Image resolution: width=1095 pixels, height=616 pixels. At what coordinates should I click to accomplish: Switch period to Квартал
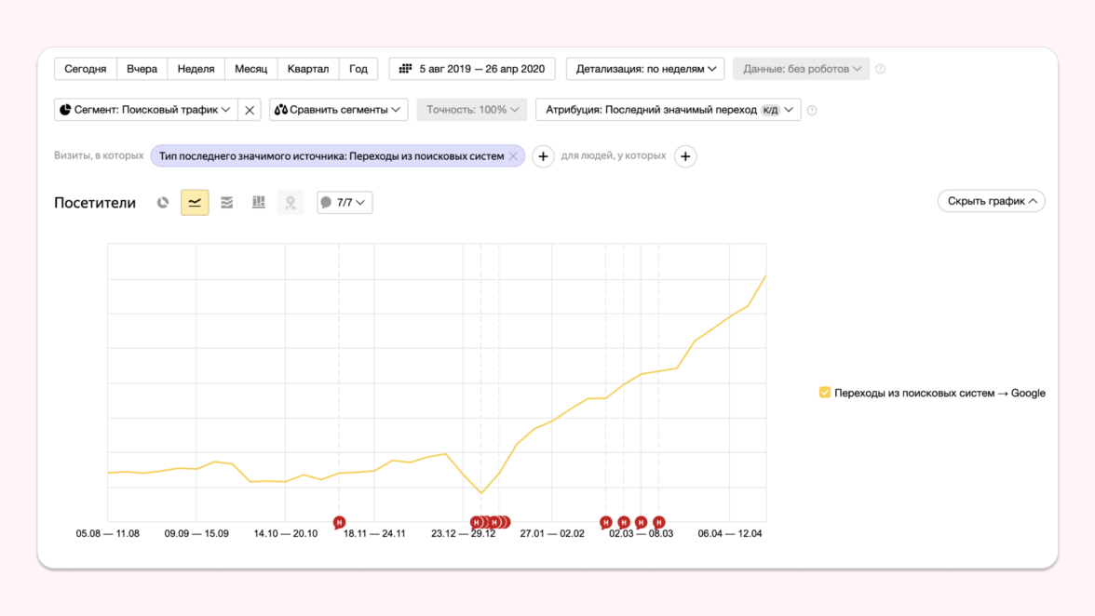click(308, 69)
